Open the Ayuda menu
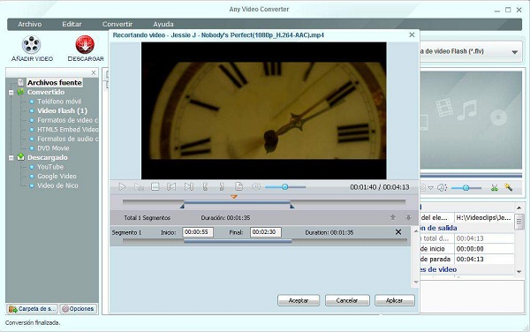 [x=163, y=25]
